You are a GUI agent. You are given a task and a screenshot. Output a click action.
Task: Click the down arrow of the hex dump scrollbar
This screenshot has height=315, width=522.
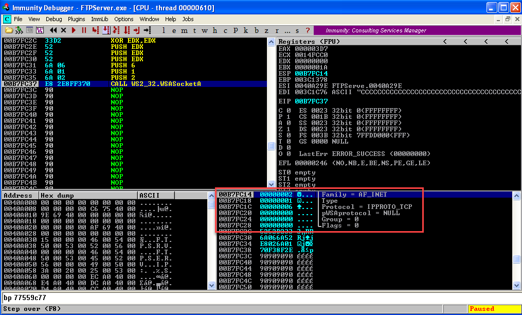click(x=211, y=285)
